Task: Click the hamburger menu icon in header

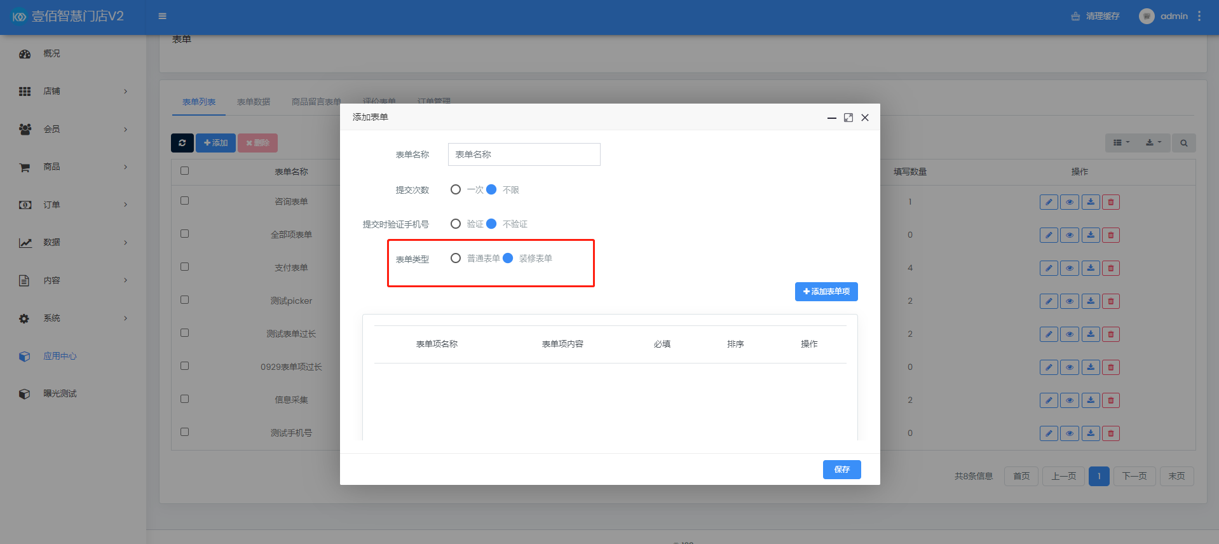Action: click(162, 16)
